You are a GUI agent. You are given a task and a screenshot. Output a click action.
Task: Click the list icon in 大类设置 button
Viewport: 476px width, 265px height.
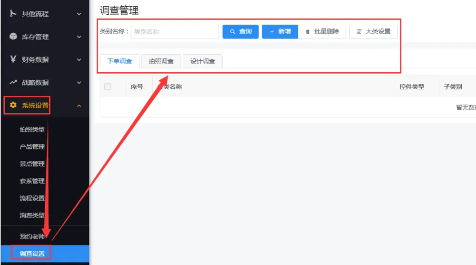pos(359,32)
